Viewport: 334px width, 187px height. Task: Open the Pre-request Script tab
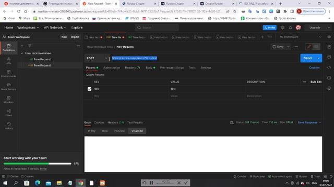(x=172, y=68)
